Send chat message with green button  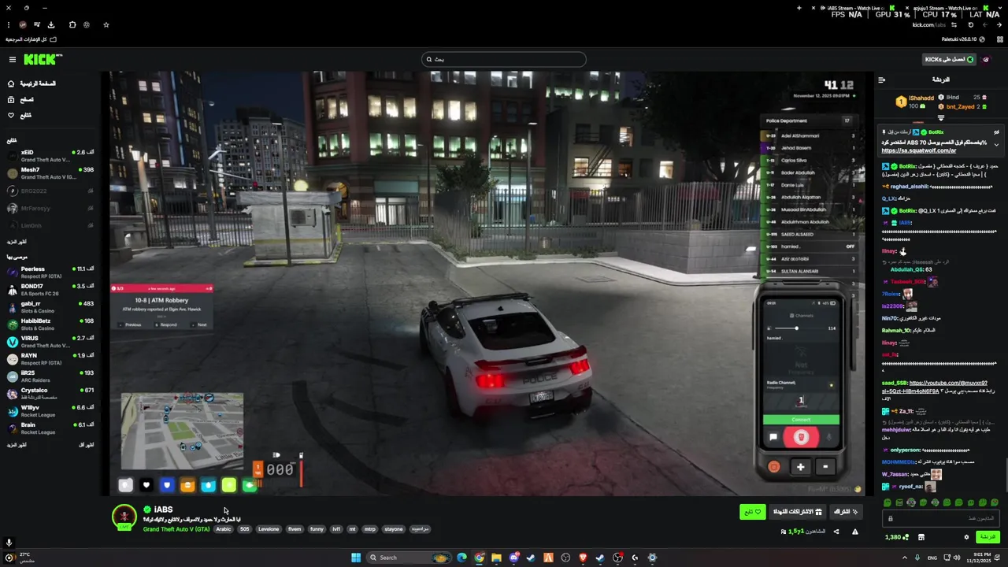[x=988, y=537]
